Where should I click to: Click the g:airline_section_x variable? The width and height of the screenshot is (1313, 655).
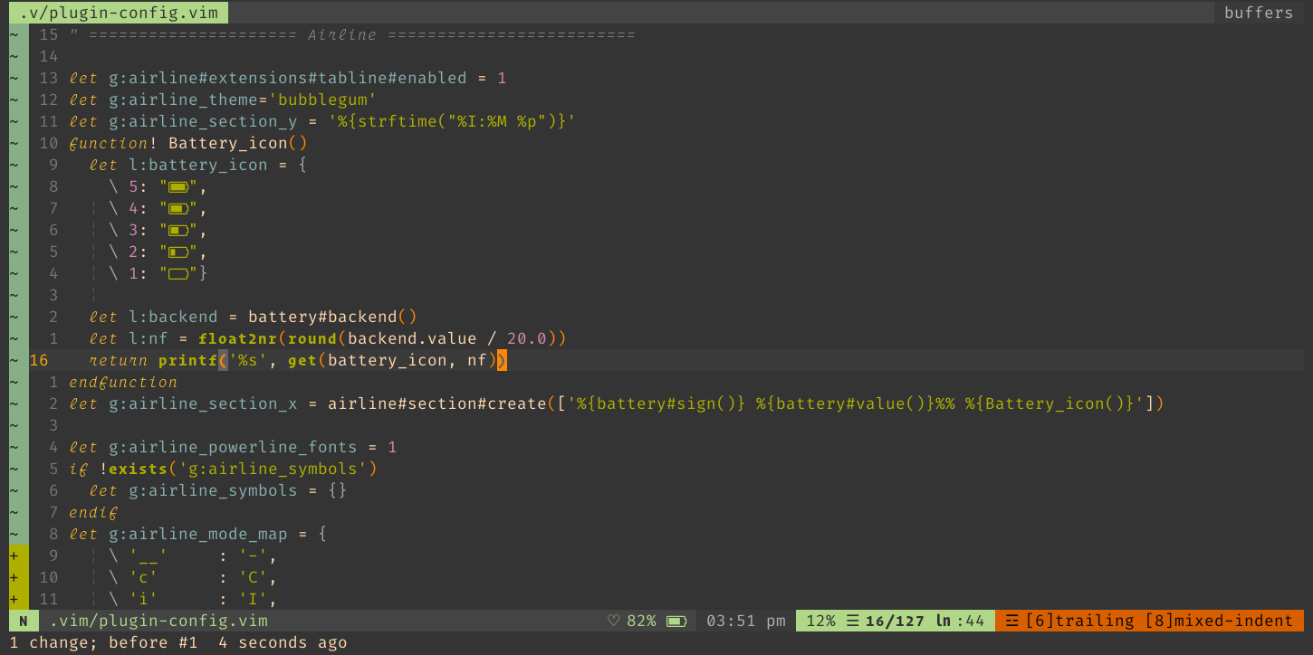pos(203,403)
